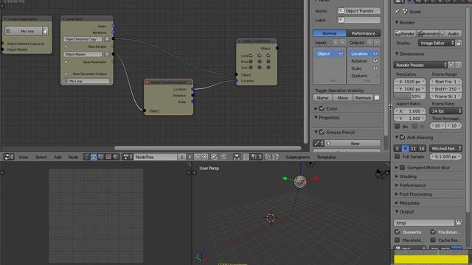
Task: Open the Select menu in node editor
Action: 41,157
